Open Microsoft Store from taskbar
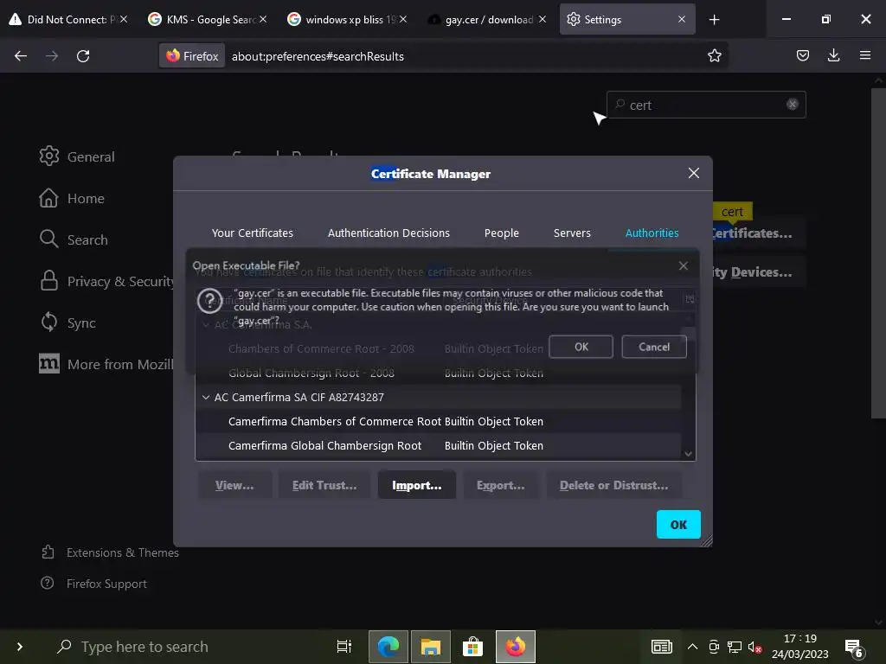Image resolution: width=886 pixels, height=664 pixels. coord(473,647)
